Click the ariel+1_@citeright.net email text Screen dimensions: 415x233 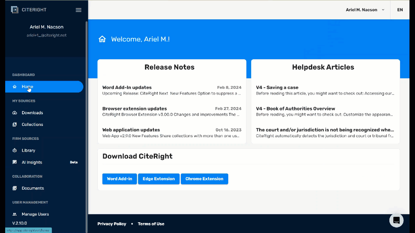point(47,35)
